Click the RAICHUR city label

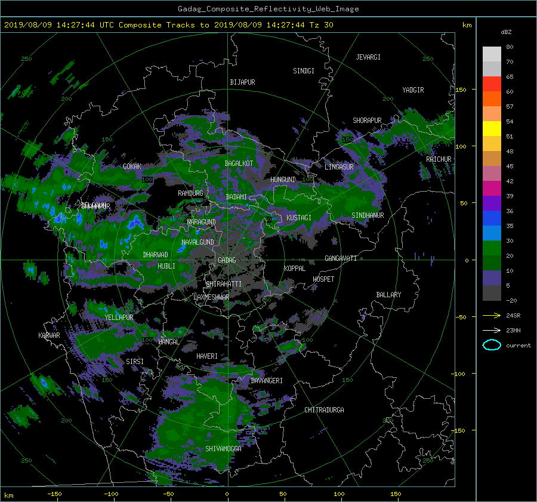[x=439, y=159]
